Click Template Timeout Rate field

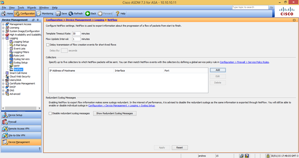(x=76, y=34)
